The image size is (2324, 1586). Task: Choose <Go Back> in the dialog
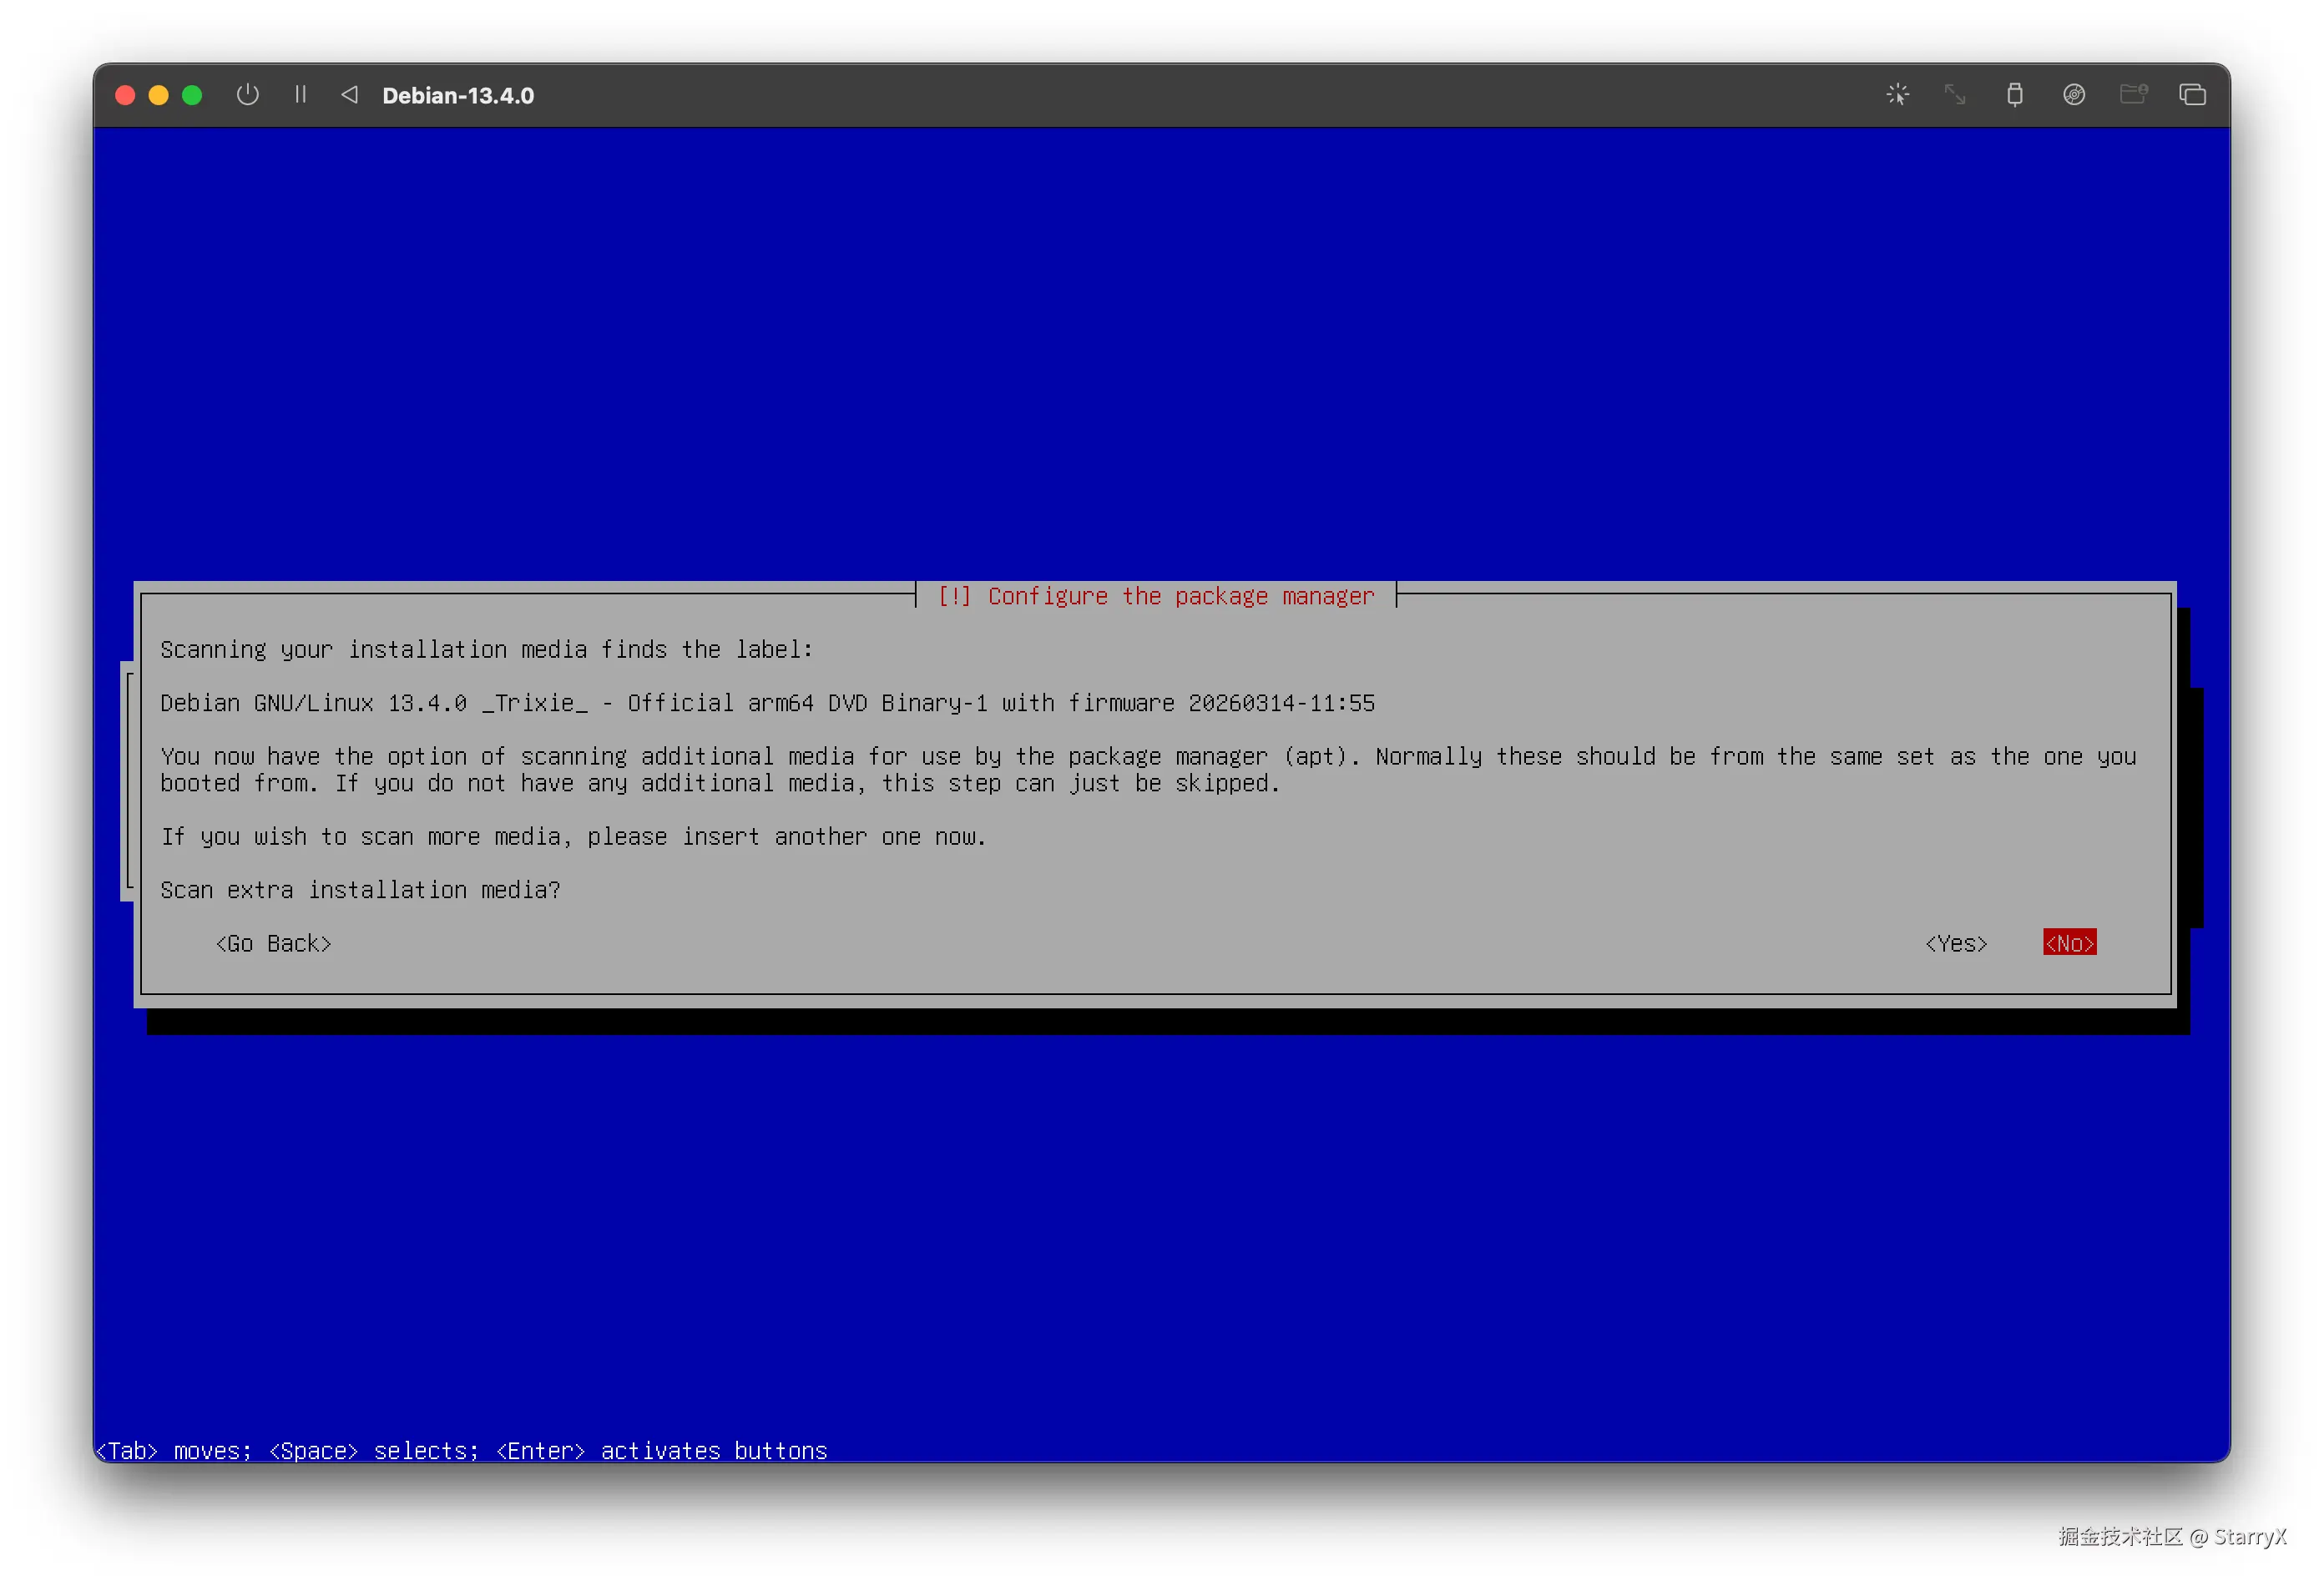(x=273, y=943)
